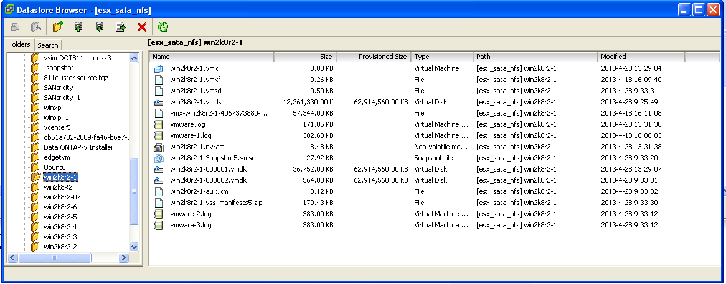Open the Ubuntu folder in tree
Image resolution: width=726 pixels, height=284 pixels.
(x=55, y=168)
